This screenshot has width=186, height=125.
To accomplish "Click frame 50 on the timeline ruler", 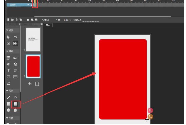I will click(104, 1).
